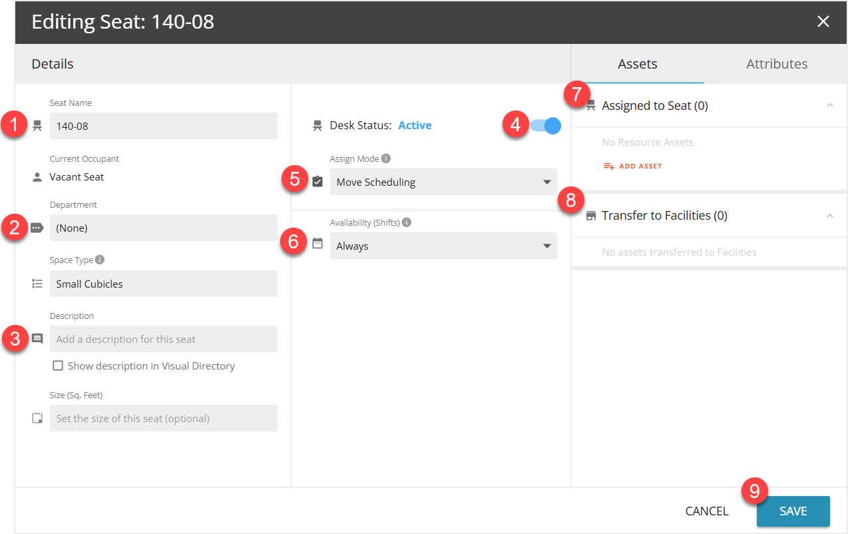Click into the Seat Name field

[163, 126]
